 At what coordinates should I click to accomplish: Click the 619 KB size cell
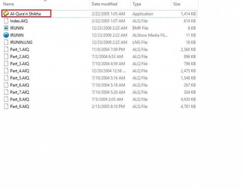190,21
